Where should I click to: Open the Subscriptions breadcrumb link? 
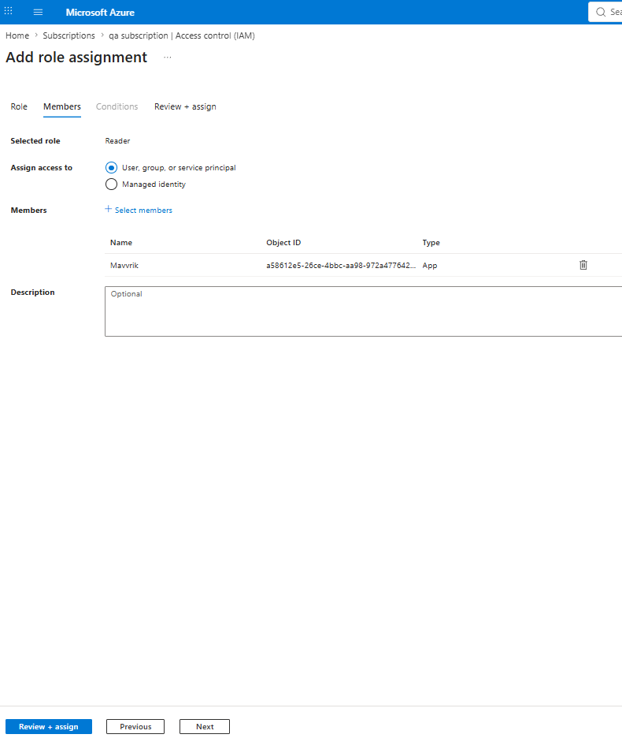(68, 35)
